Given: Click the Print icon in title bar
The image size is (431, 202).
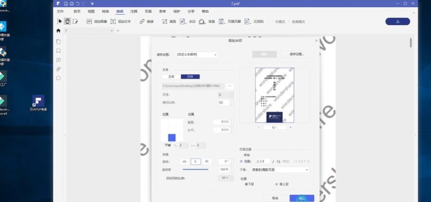Looking at the screenshot, I should click(x=72, y=4).
